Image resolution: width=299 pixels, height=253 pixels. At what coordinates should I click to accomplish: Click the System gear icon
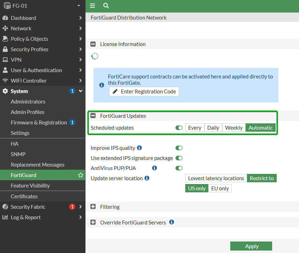point(5,91)
